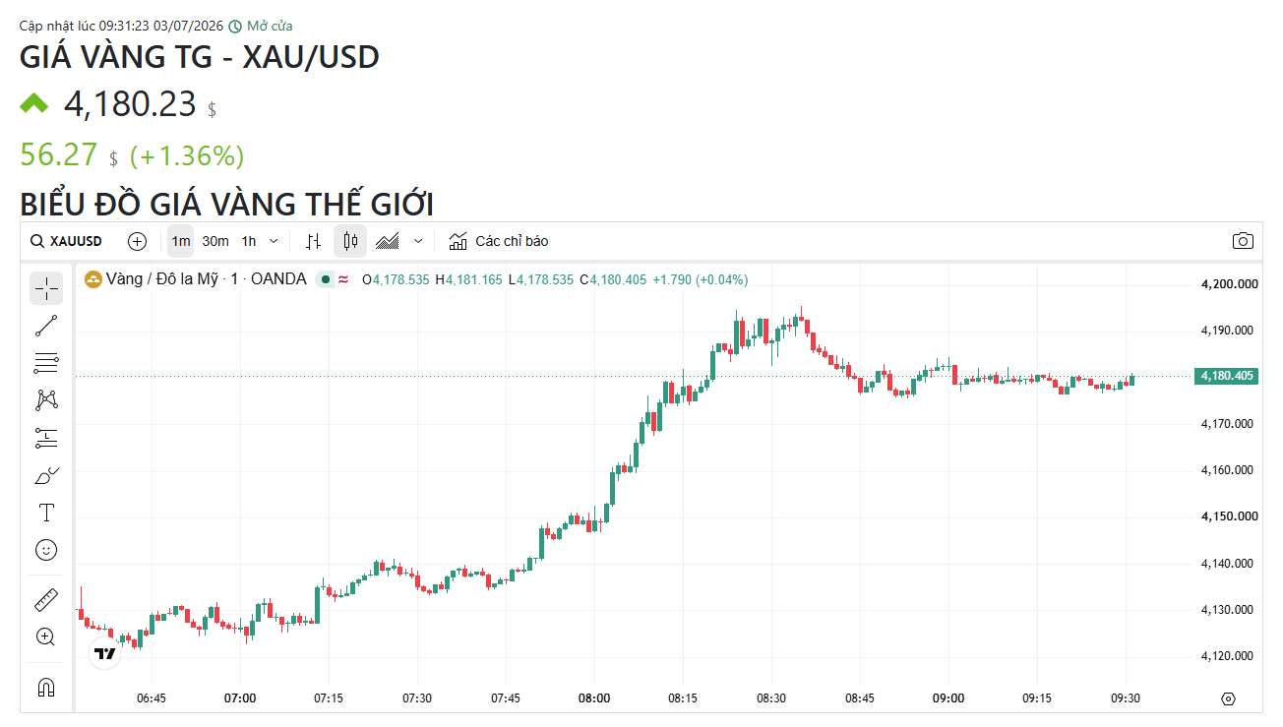Open the Fibonacci retracement tool
Image resolution: width=1283 pixels, height=727 pixels.
point(46,363)
